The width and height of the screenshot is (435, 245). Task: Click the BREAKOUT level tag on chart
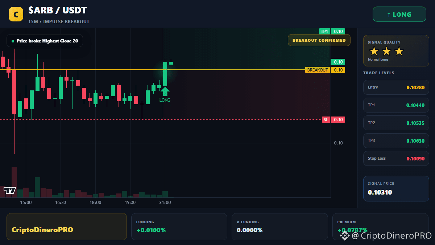click(325, 70)
